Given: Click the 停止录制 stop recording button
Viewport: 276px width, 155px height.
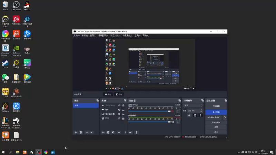Looking at the screenshot, I should [216, 112].
